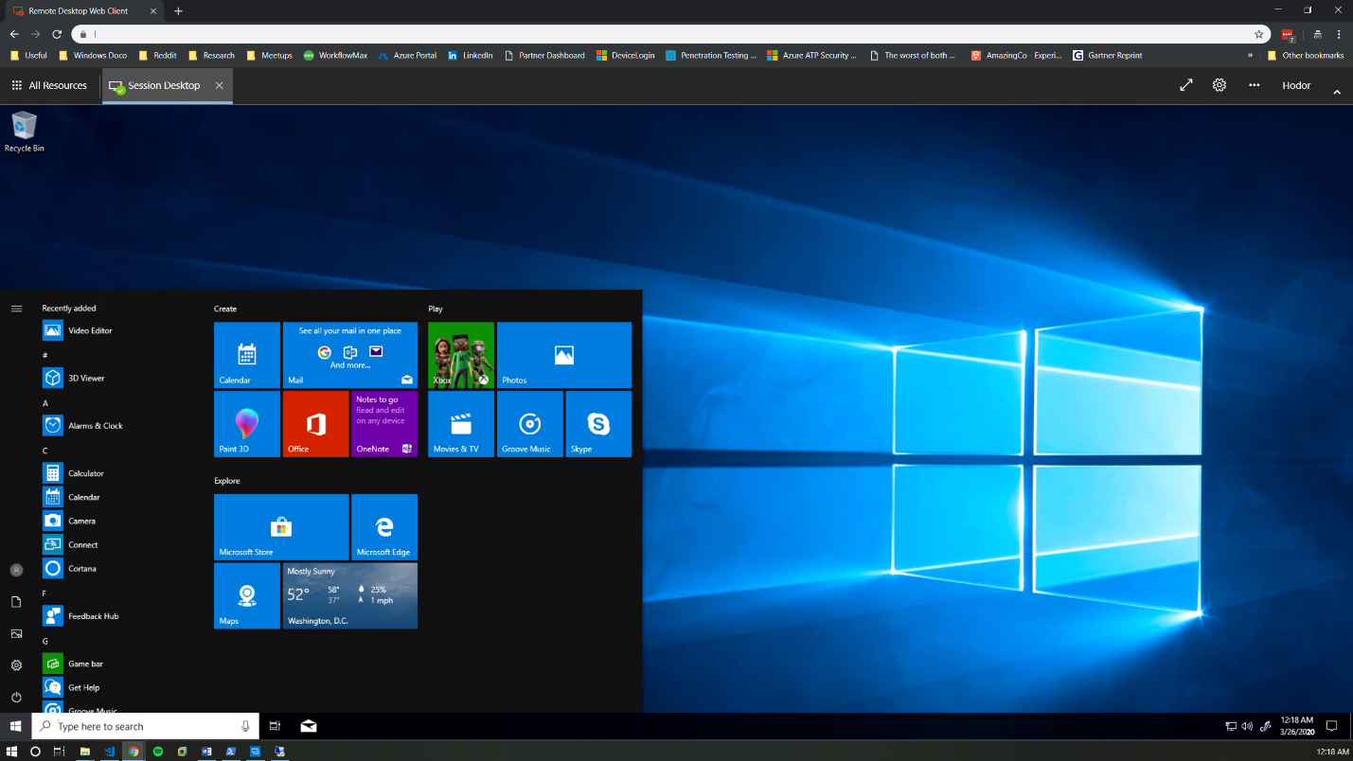Open the Calendar tile in Create group
This screenshot has height=761, width=1353.
coord(247,355)
